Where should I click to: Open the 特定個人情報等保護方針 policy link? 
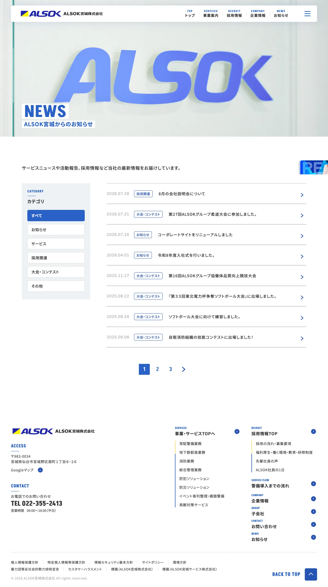(66, 562)
